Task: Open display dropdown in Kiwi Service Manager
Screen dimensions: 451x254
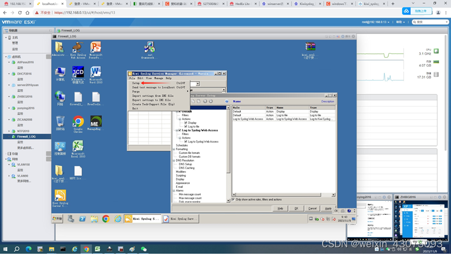Action: (x=198, y=83)
